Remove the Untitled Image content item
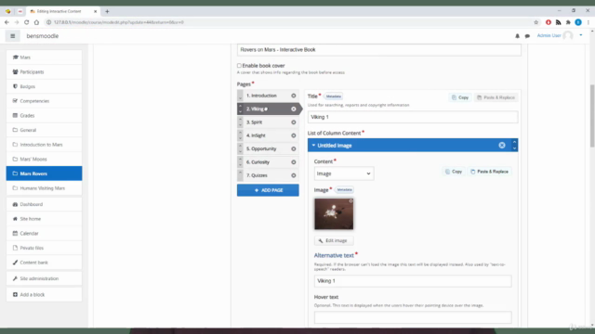 [502, 145]
